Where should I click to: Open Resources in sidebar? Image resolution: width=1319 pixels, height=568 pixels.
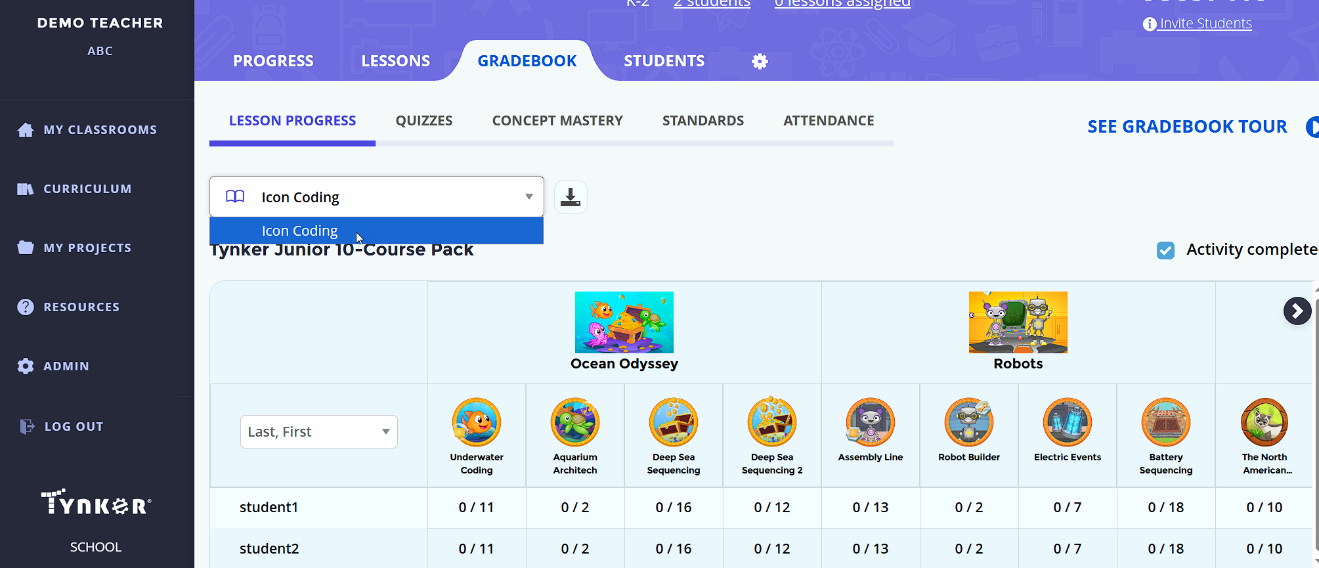click(82, 307)
